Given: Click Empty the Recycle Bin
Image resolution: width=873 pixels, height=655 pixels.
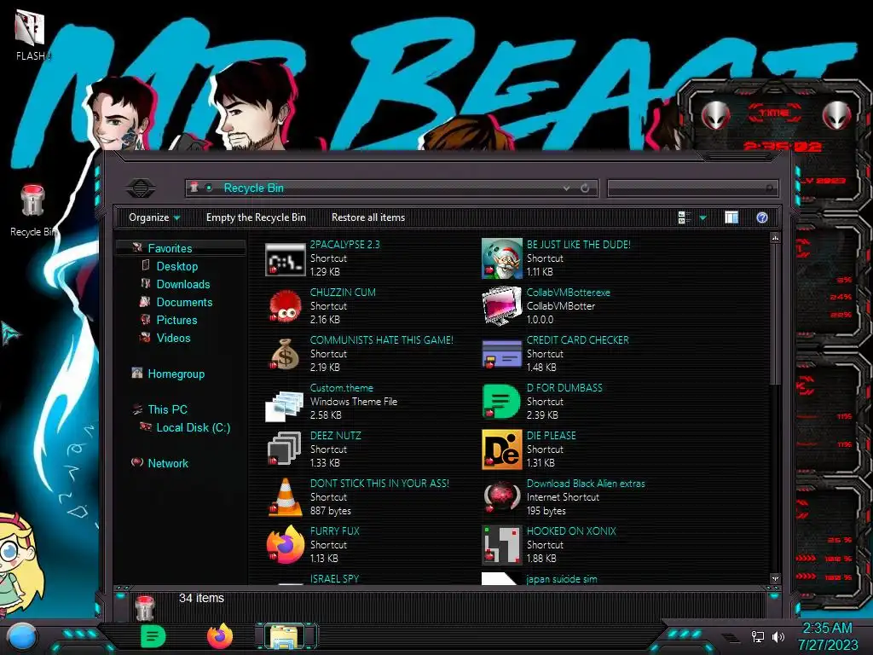Looking at the screenshot, I should click(x=256, y=217).
